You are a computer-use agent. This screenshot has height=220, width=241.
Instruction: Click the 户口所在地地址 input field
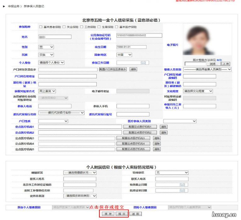(67, 76)
